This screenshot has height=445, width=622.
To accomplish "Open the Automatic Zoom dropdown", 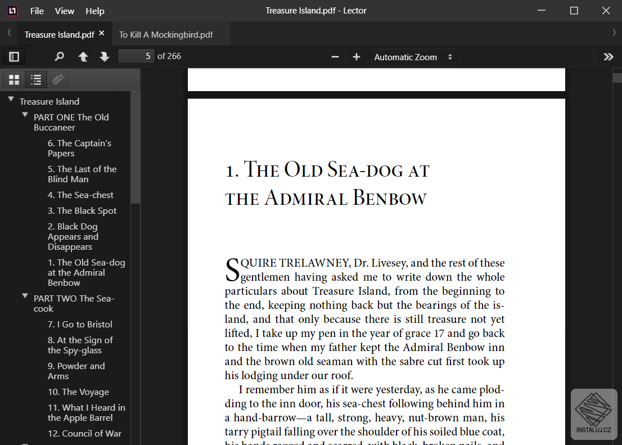I will [413, 57].
